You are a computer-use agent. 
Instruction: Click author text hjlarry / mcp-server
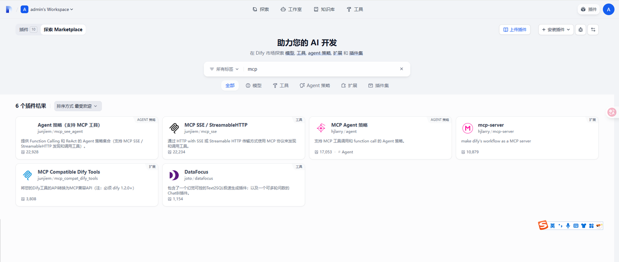[x=496, y=131]
